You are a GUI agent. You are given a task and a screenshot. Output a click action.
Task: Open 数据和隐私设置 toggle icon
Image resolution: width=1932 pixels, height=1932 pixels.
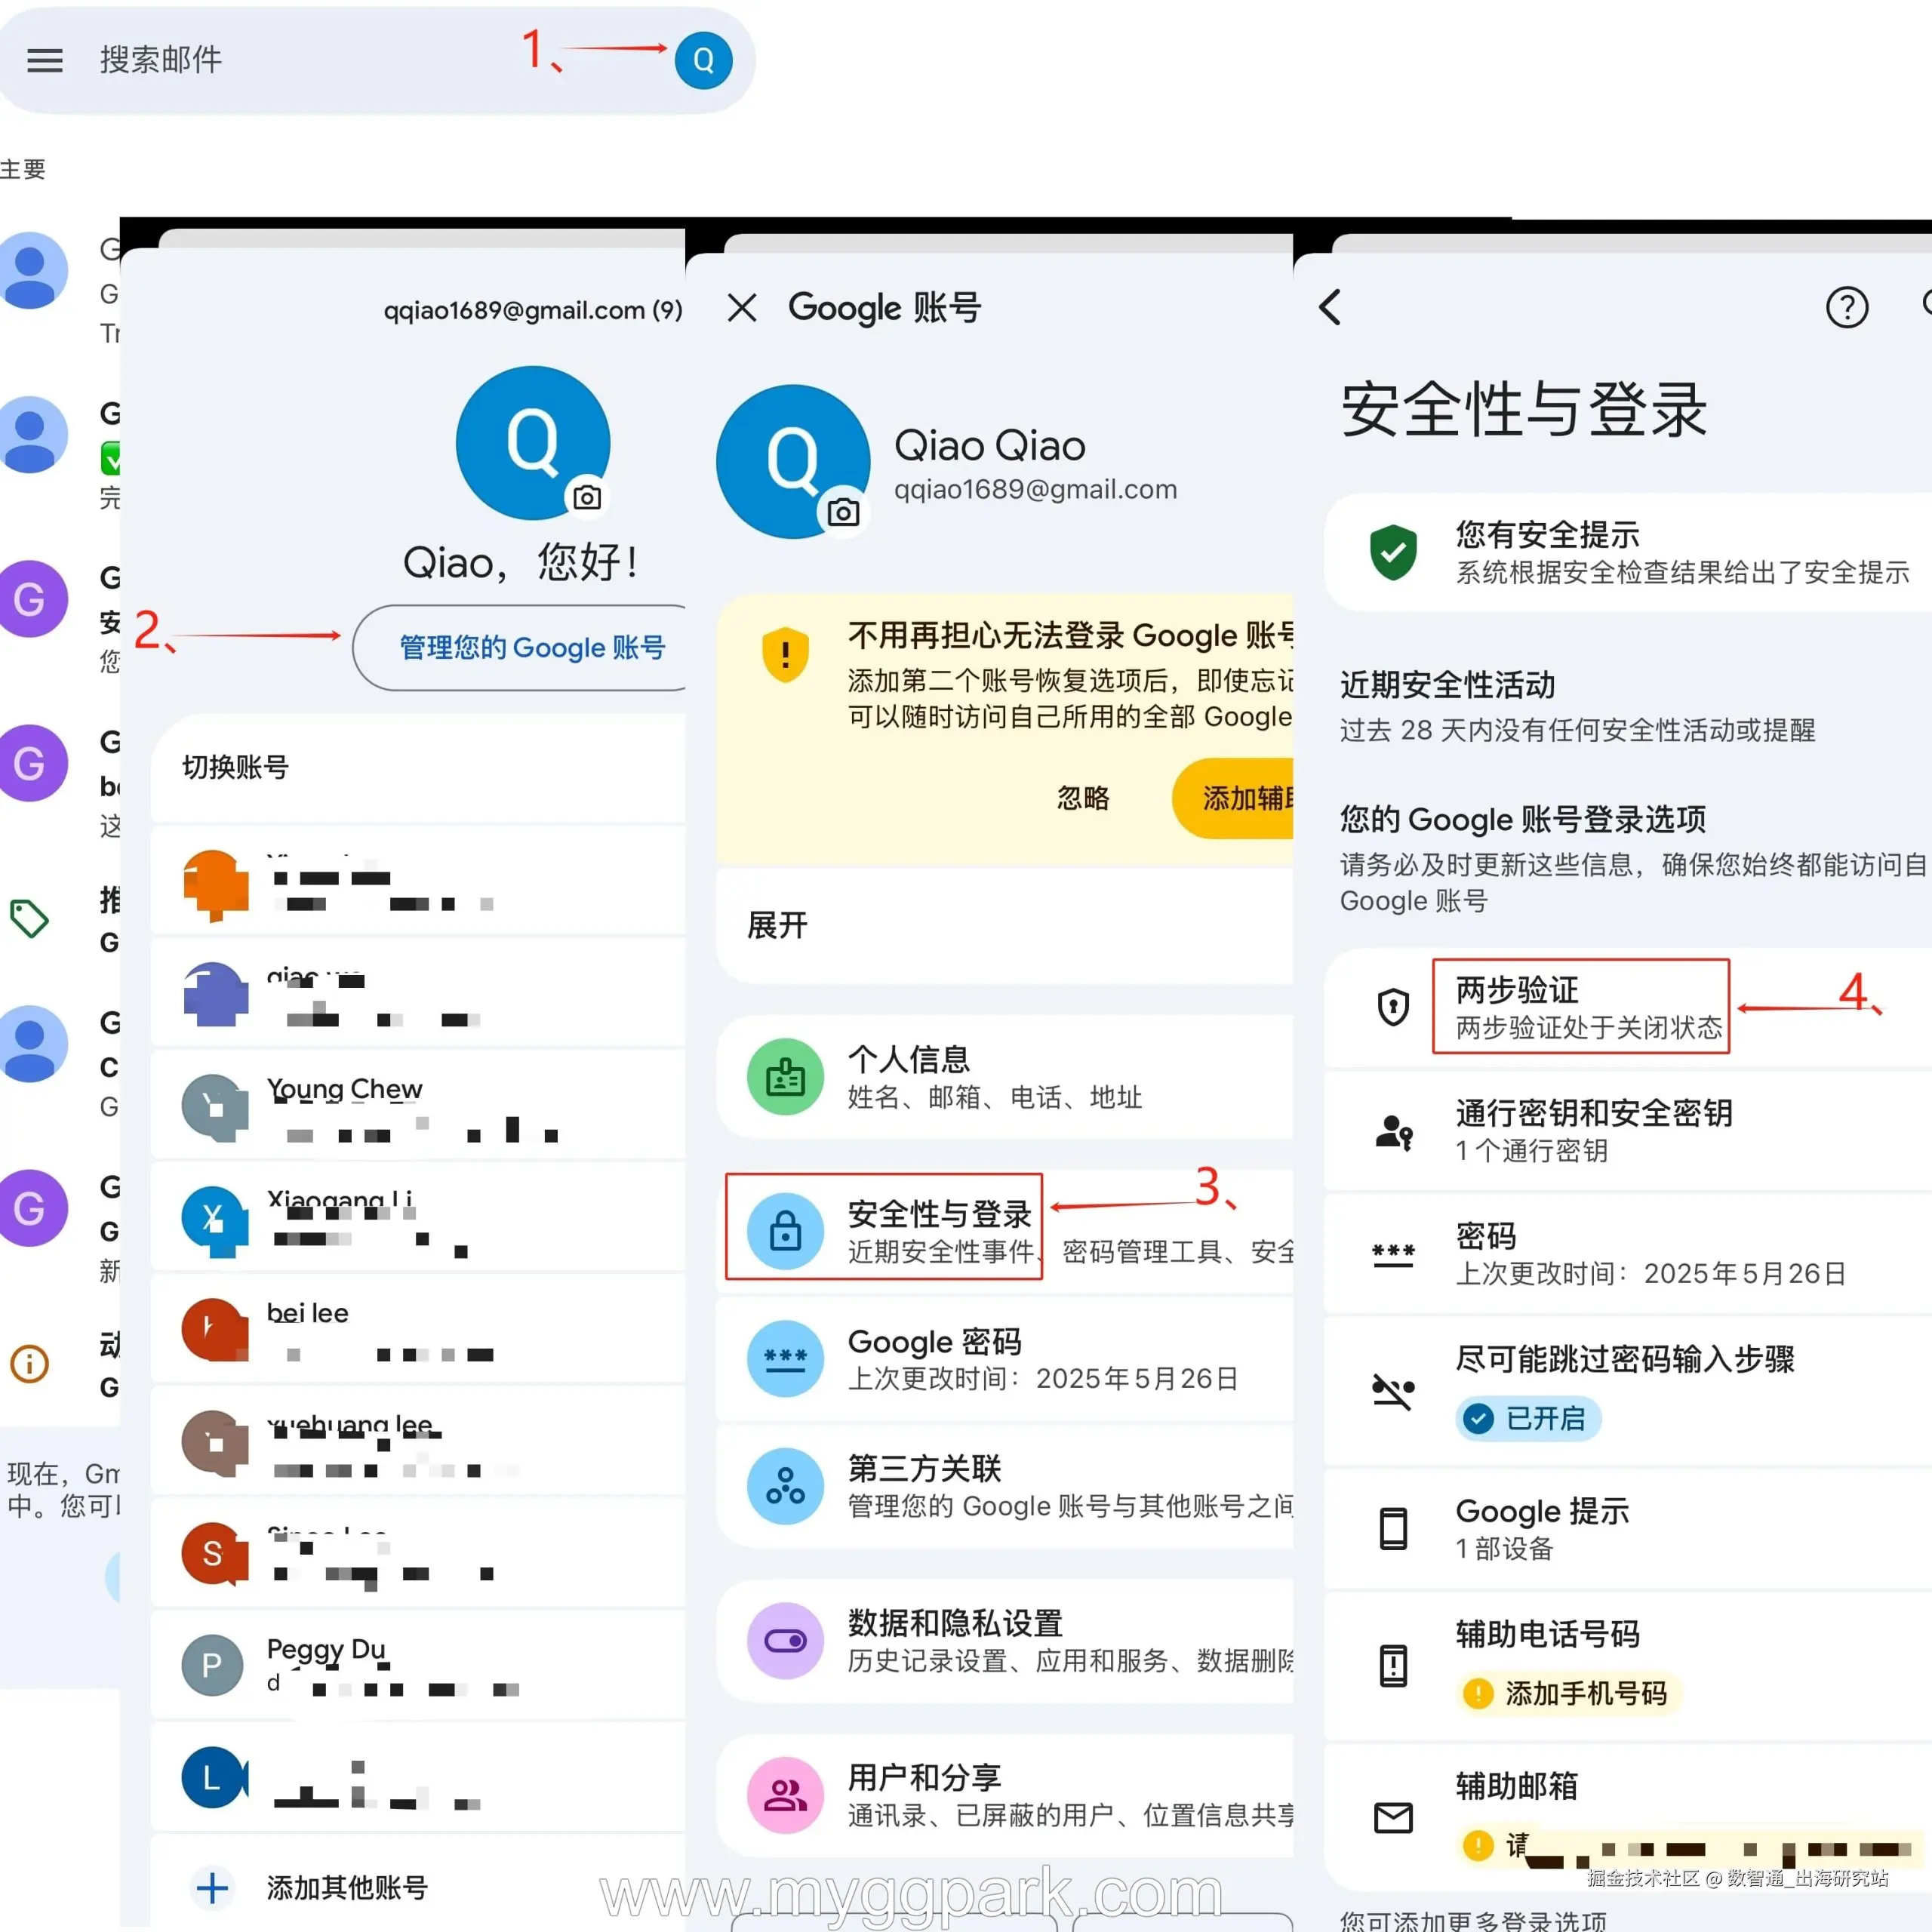point(785,1641)
